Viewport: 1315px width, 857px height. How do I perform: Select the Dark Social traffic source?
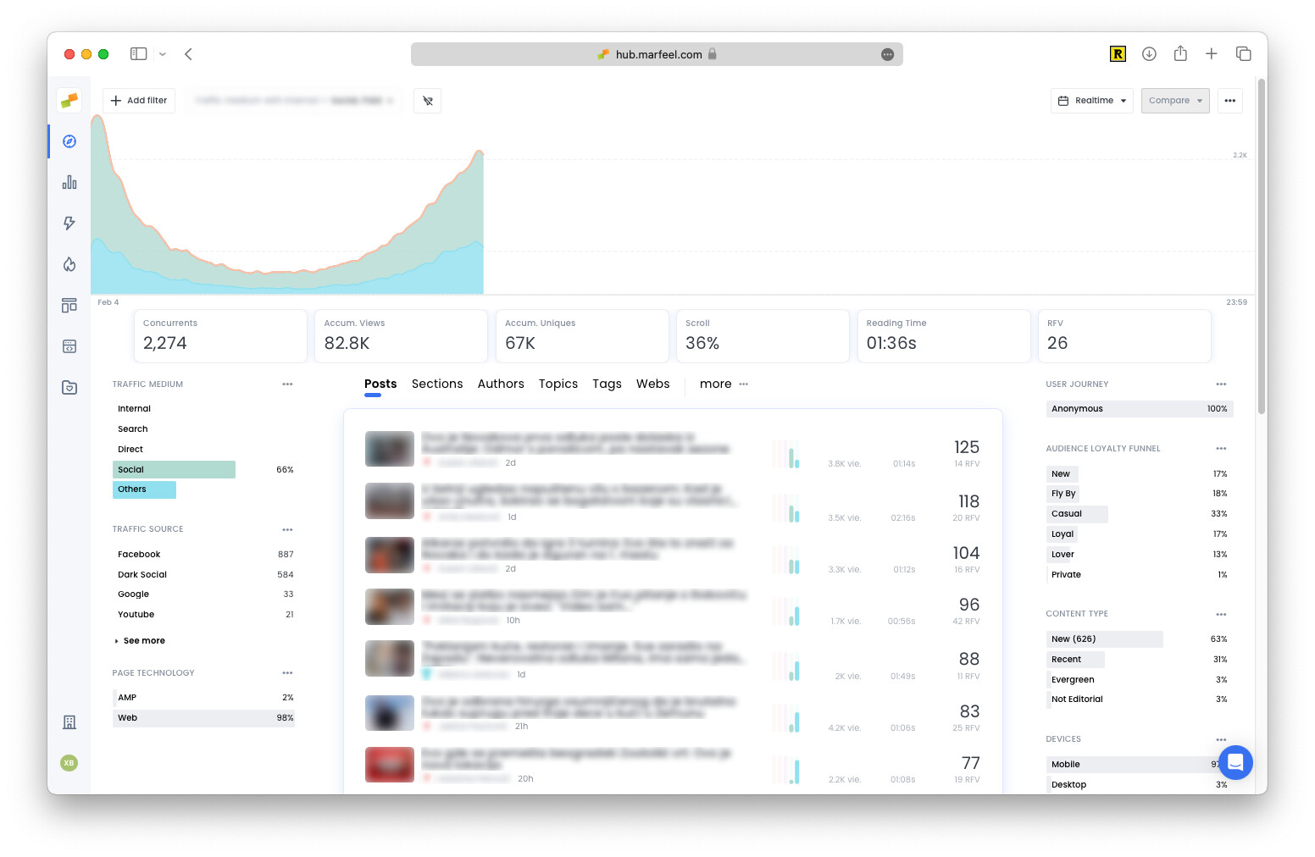pyautogui.click(x=142, y=574)
